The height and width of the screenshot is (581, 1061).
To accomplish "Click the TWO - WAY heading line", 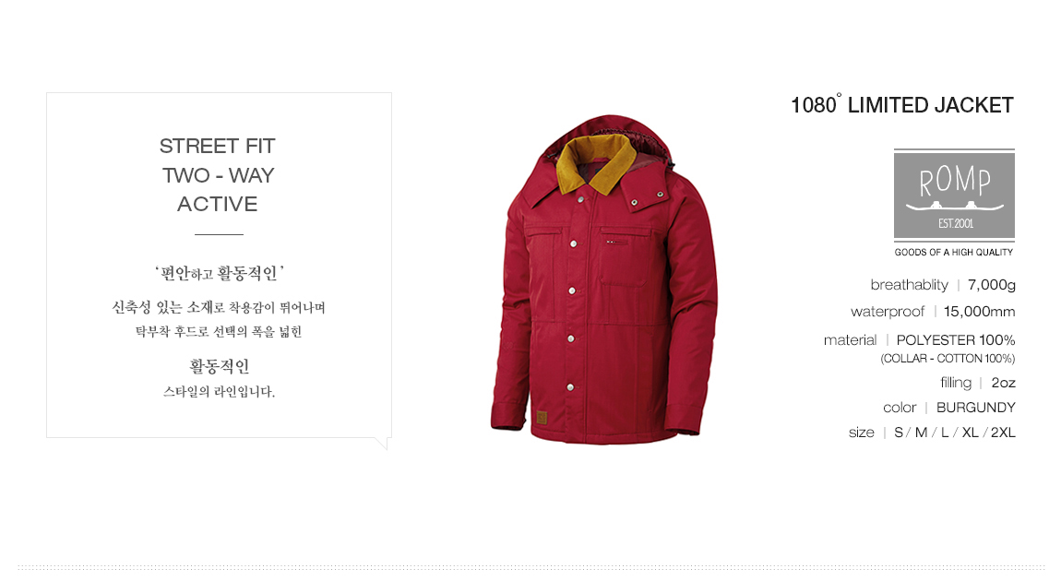I will pos(218,175).
